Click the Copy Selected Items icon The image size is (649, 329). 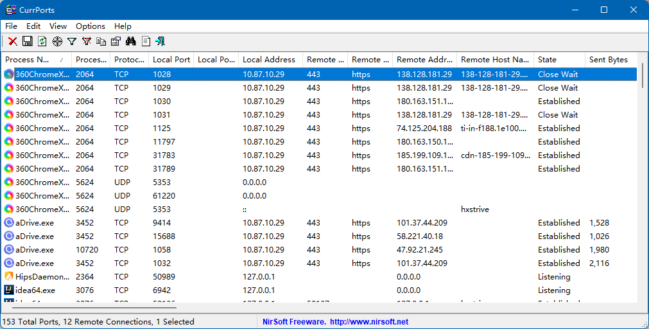coord(101,41)
